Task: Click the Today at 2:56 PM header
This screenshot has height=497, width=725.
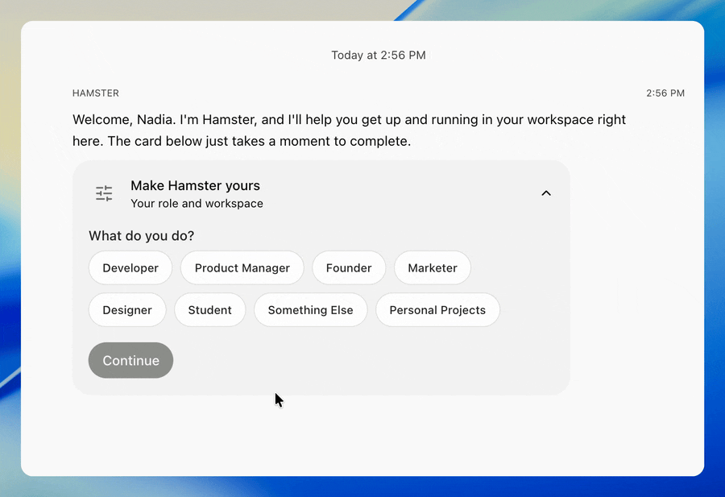Action: [379, 55]
